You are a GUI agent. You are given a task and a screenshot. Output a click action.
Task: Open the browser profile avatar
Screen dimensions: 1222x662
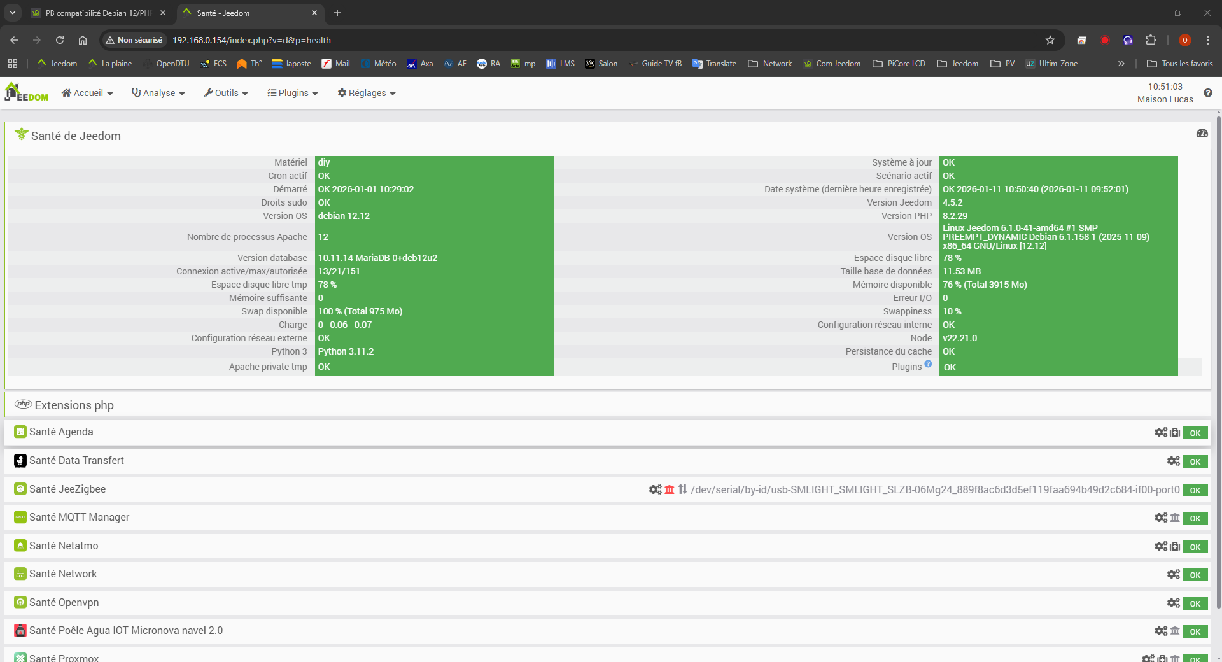click(x=1184, y=40)
